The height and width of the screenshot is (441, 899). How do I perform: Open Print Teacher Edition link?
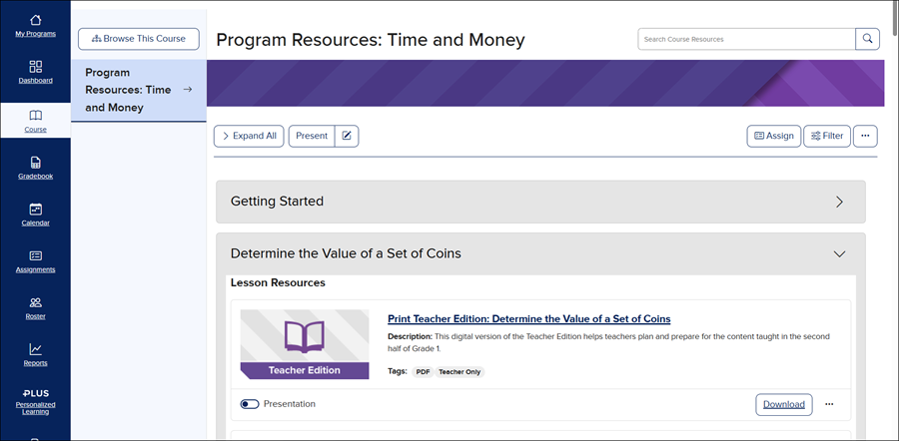528,319
